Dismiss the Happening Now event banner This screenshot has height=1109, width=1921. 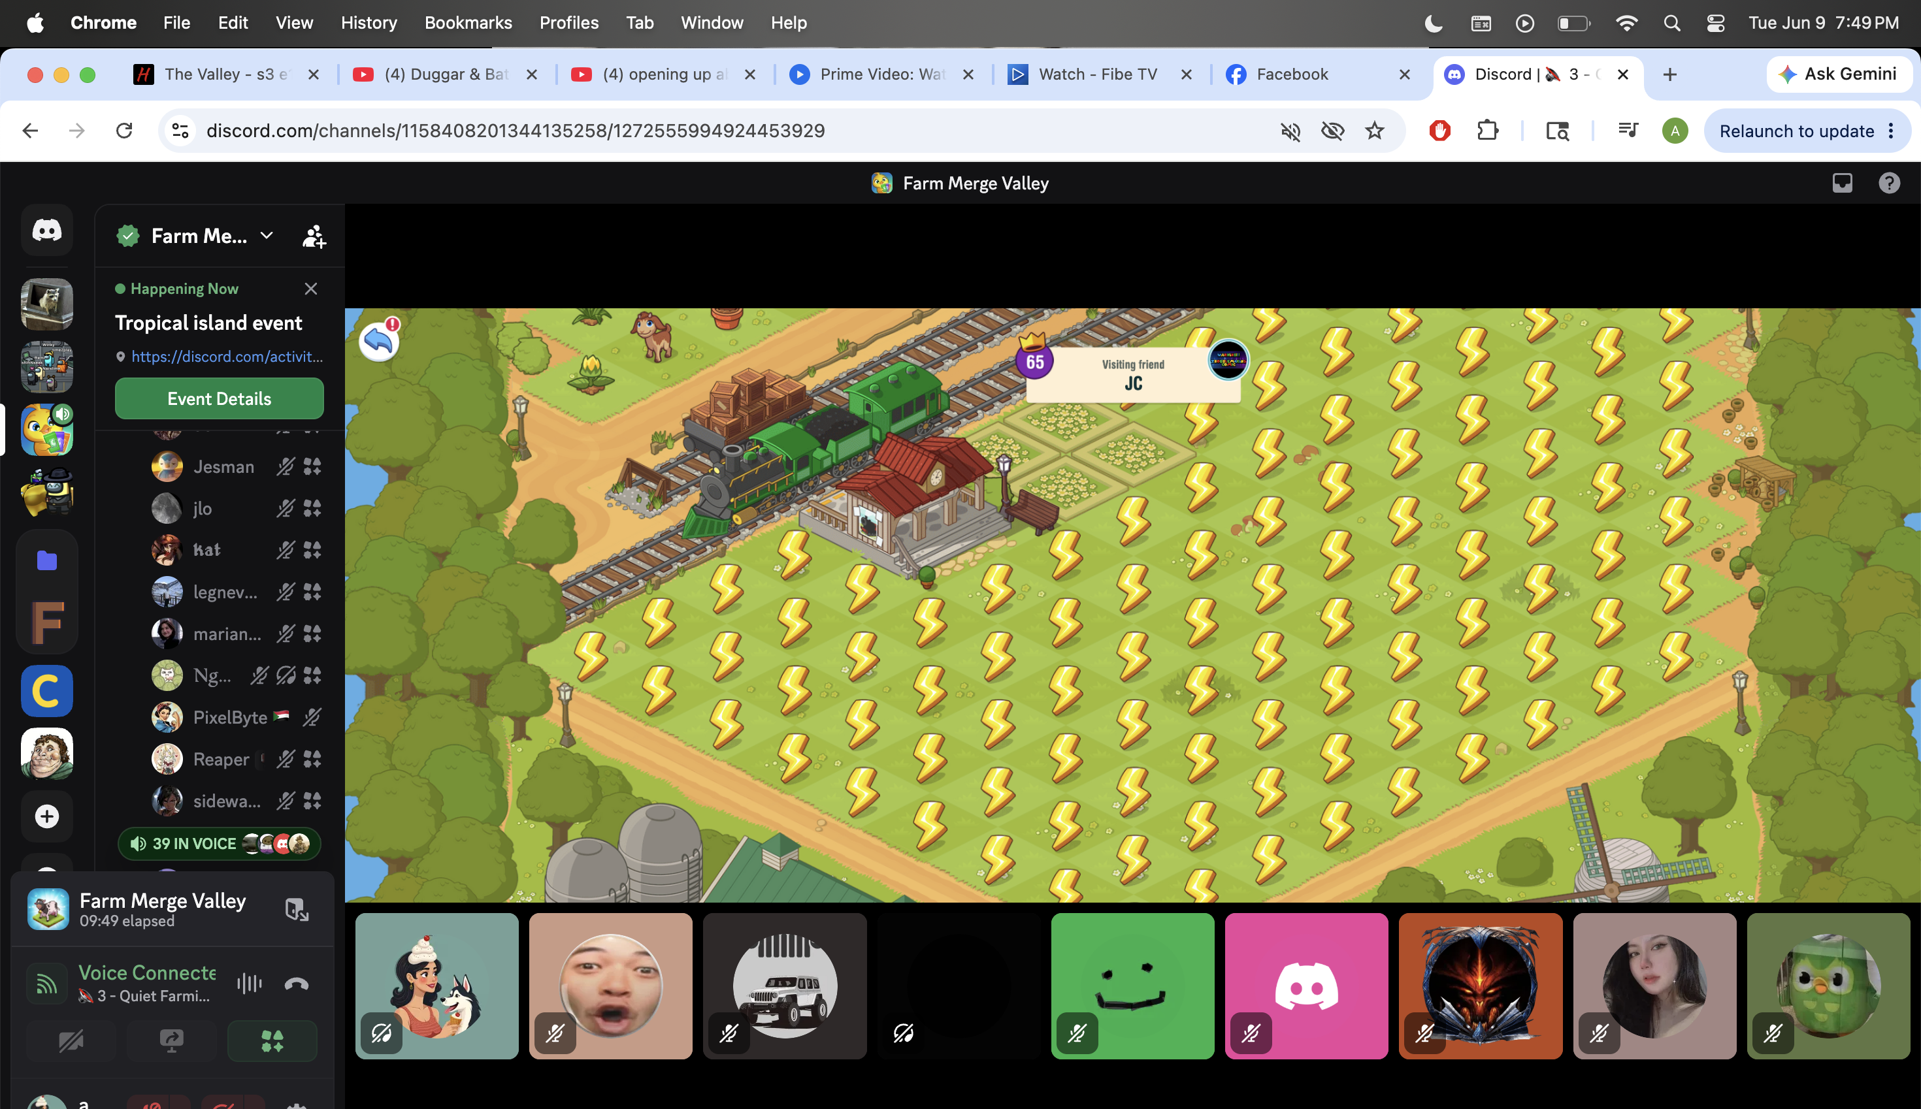click(x=311, y=289)
